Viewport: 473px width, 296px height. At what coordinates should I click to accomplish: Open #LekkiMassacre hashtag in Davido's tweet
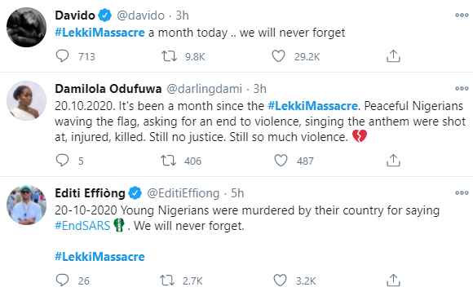[99, 33]
